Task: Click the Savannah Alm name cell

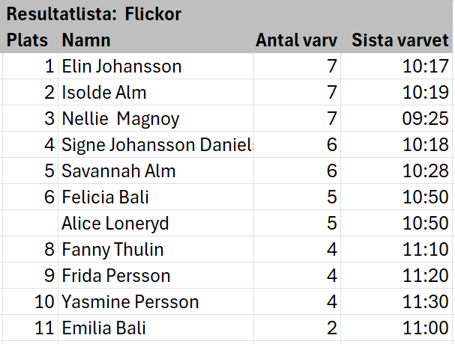Action: pyautogui.click(x=156, y=171)
